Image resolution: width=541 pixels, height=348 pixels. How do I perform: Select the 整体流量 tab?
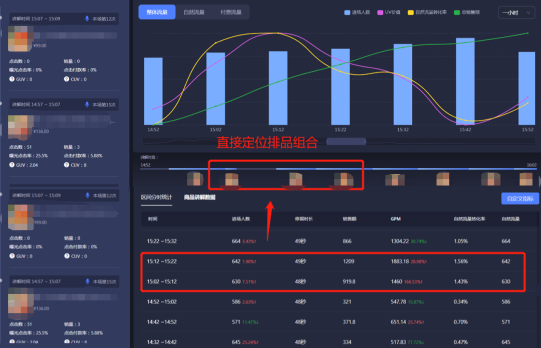[157, 12]
